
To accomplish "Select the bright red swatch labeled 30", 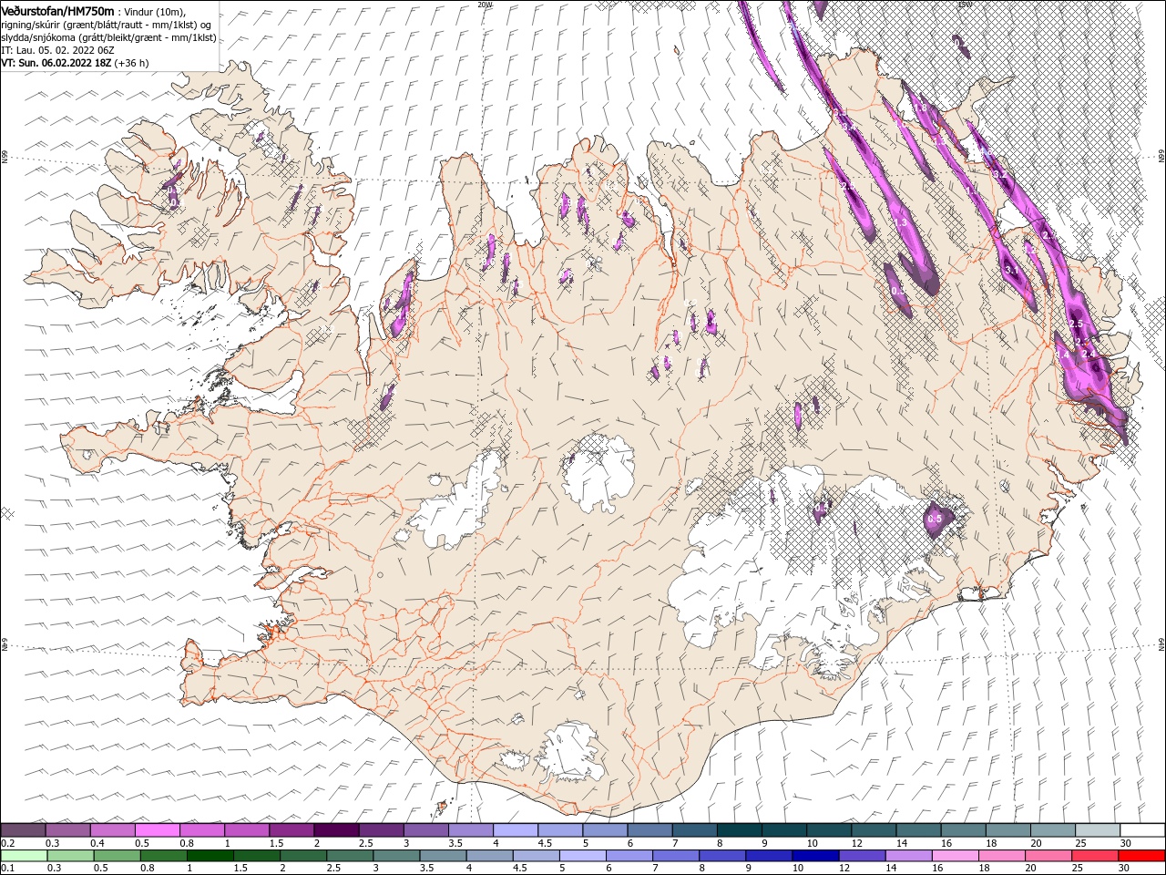I will coord(1142,856).
